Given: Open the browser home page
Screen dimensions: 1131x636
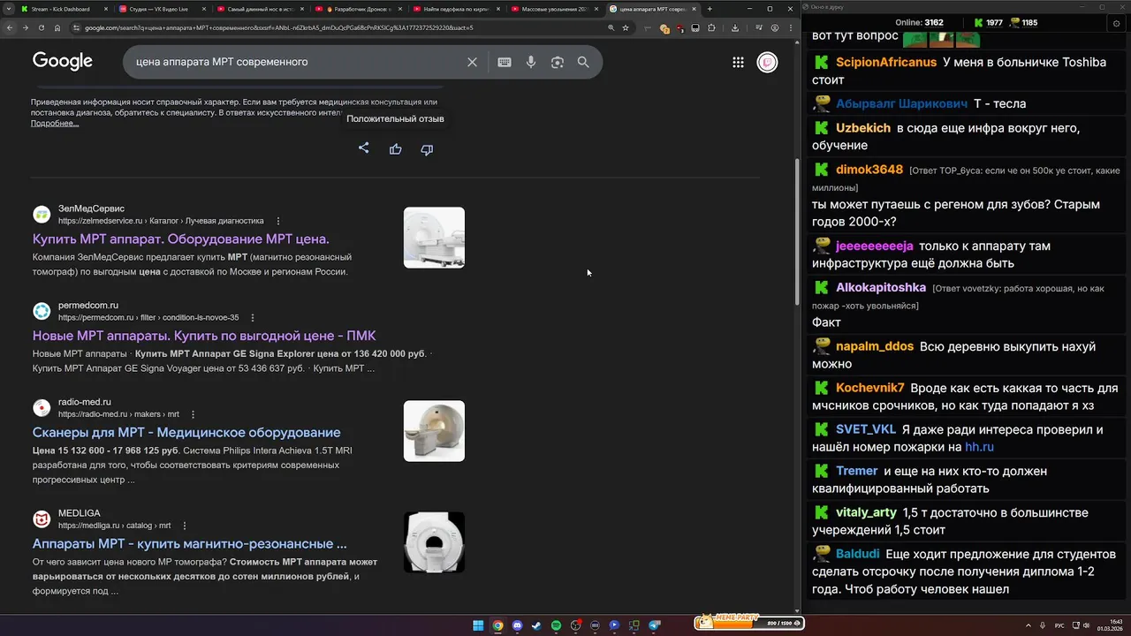Looking at the screenshot, I should click(x=57, y=27).
